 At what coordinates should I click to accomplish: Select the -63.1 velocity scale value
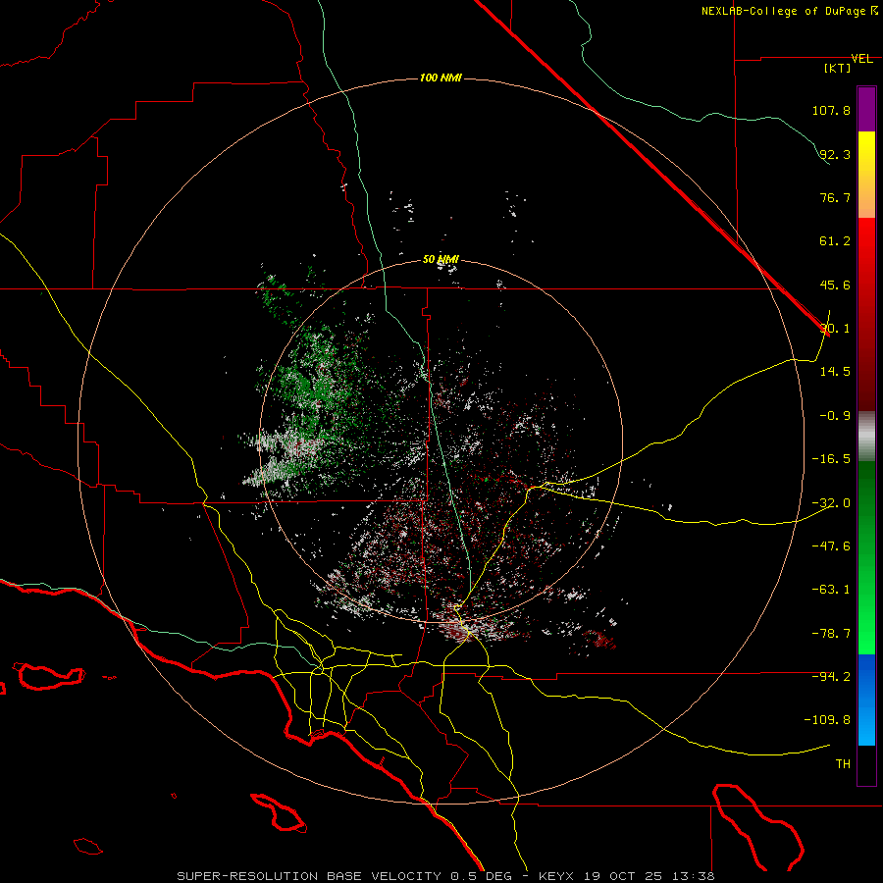point(831,589)
